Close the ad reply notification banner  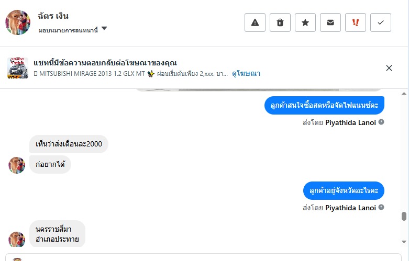tap(389, 68)
